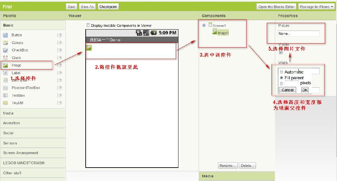Viewport: 337px width, 181px height.
Task: Select the TextBox component icon
Action: [x=6, y=95]
